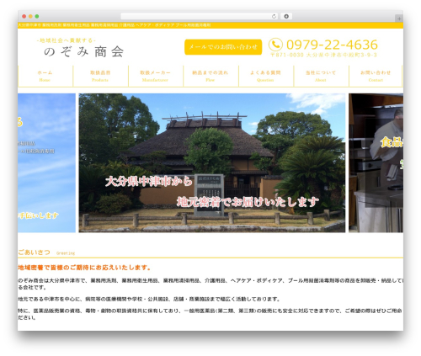
Task: Click the ごあいさつ Greeting heading
Action: 46,252
